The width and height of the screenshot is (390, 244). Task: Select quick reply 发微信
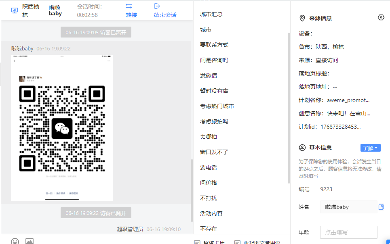[209, 75]
